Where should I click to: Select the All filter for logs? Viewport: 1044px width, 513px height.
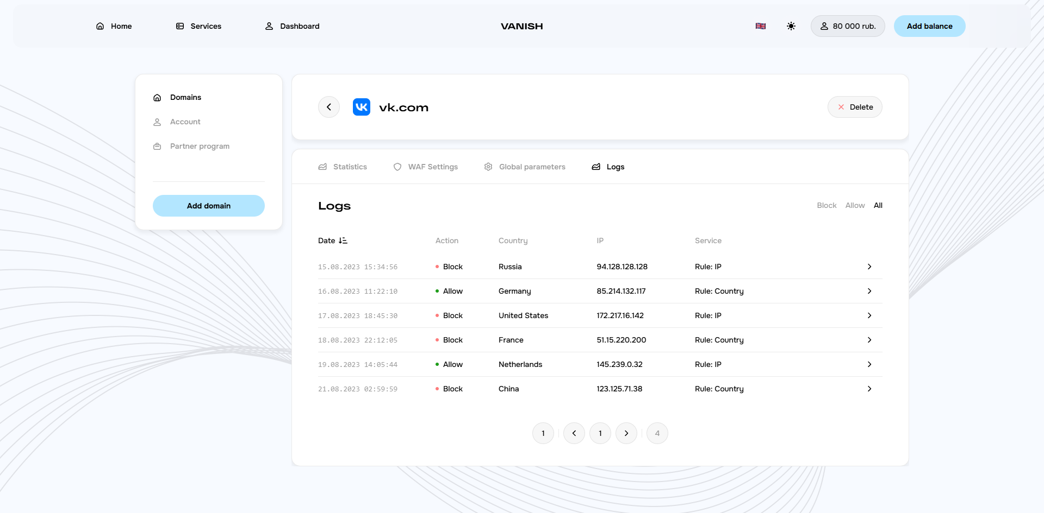pyautogui.click(x=878, y=205)
